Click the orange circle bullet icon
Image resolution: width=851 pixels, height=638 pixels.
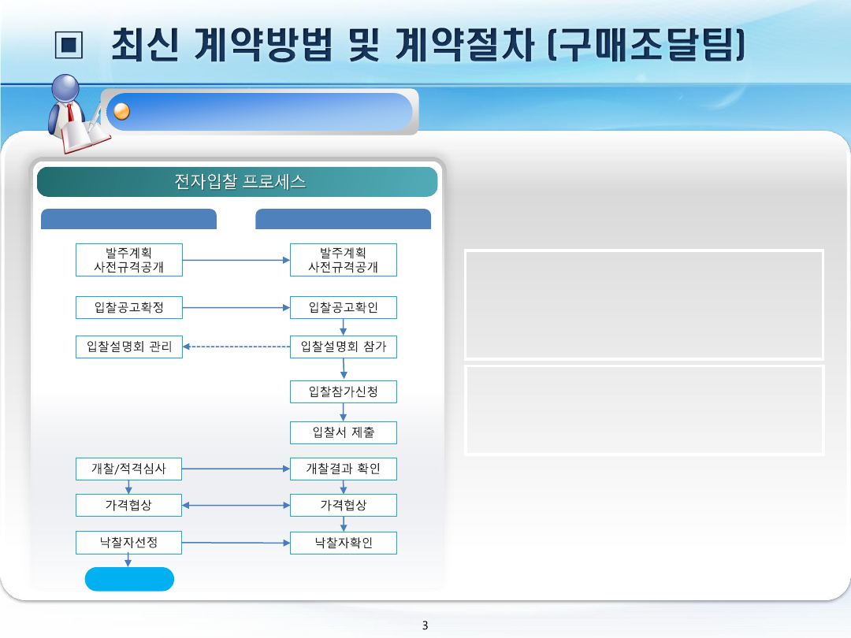[x=121, y=112]
